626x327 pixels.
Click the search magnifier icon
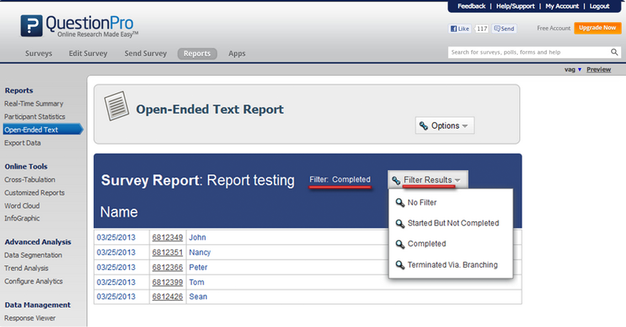coord(614,52)
